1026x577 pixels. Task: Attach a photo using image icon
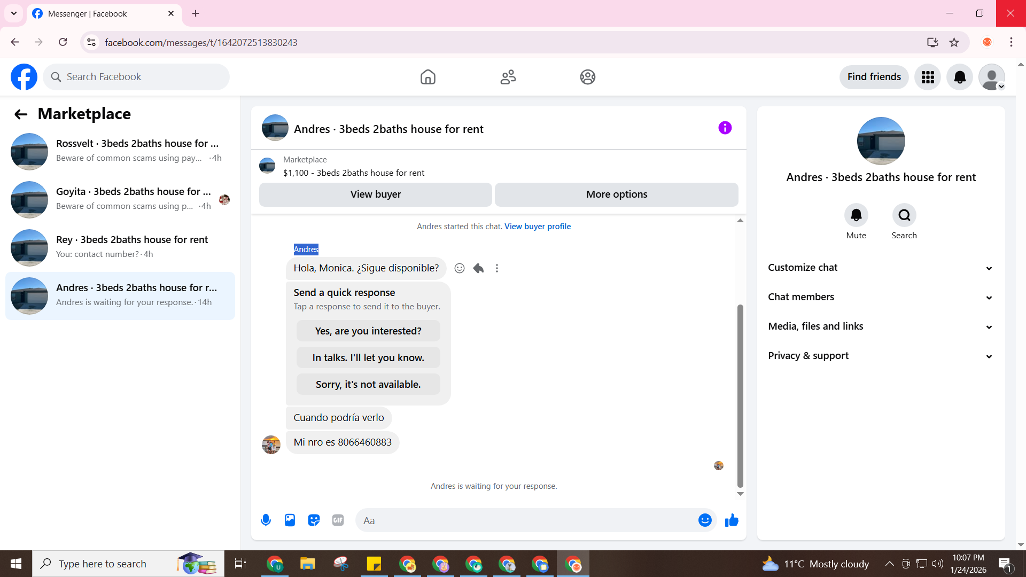290,520
